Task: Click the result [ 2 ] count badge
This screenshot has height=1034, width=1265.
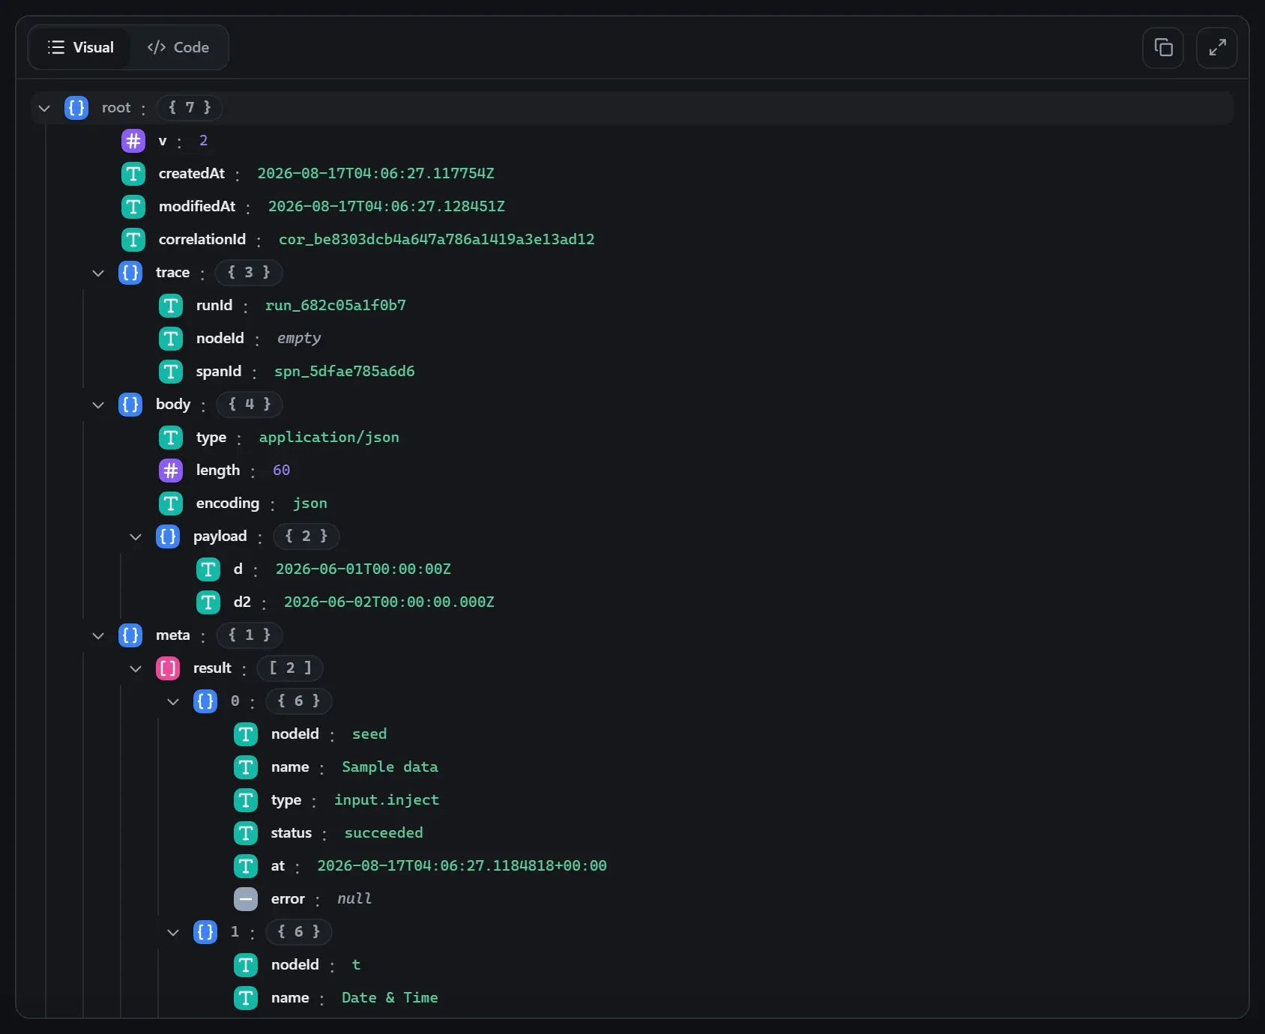Action: click(x=290, y=668)
